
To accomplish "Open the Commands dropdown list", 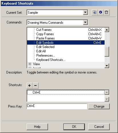I will coord(85,22).
